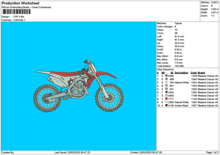Select "Natural White" description in stop row 3

(x=182, y=83)
